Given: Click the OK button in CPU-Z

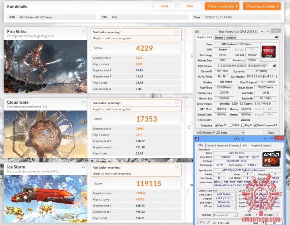Looking at the screenshot, I should (x=274, y=223).
